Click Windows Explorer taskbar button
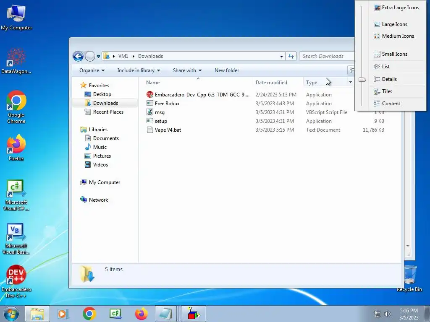The width and height of the screenshot is (430, 322). 37,314
